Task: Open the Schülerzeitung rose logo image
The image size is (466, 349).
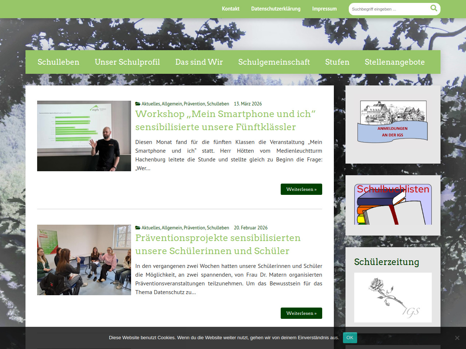Action: [x=393, y=297]
